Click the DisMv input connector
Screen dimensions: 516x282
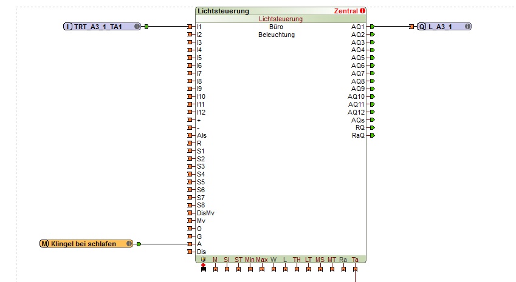(x=190, y=213)
